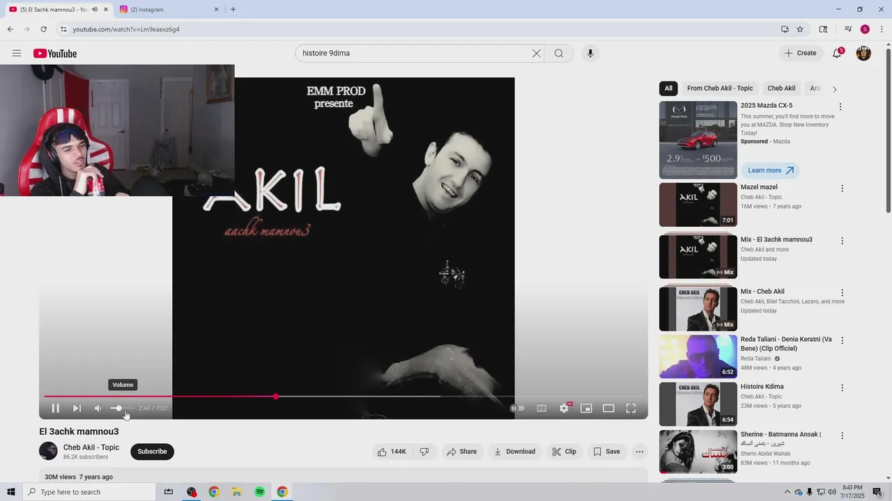Open the Windows Start menu

point(10,492)
